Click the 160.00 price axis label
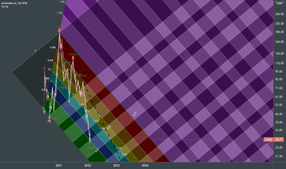Screen dimensions: 286x169 tap(280, 42)
